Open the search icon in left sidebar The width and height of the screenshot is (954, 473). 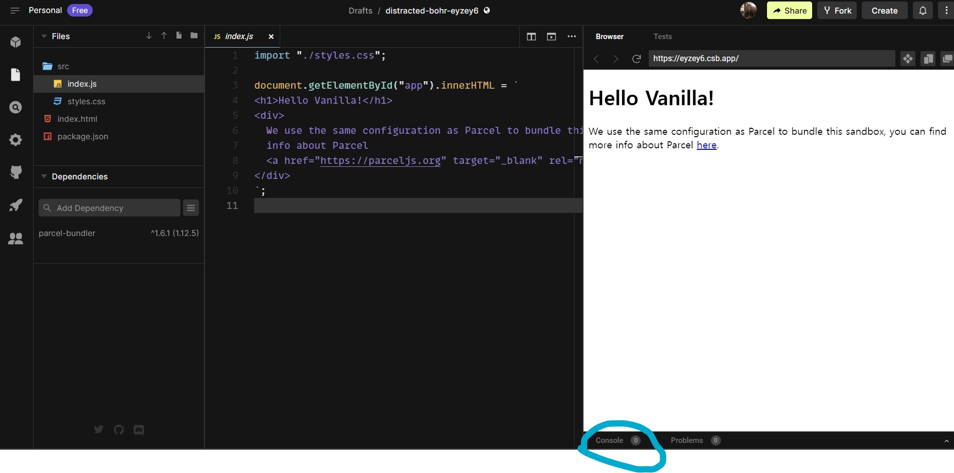click(x=16, y=107)
